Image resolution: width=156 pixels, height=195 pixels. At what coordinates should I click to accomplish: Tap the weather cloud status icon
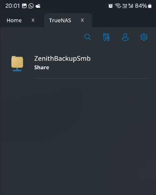(x=38, y=6)
